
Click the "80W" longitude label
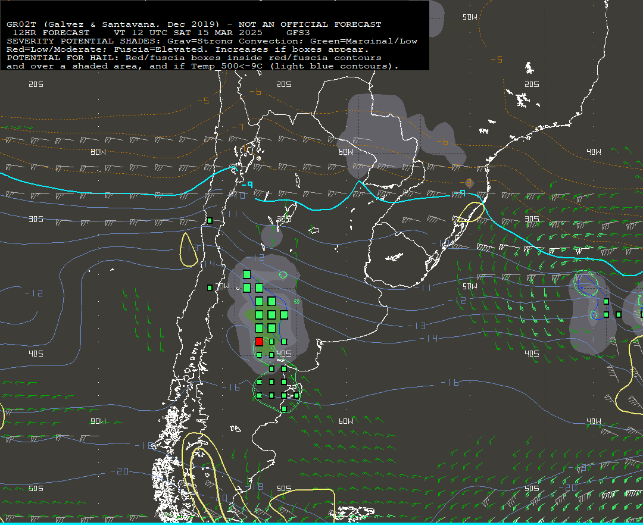pos(98,152)
